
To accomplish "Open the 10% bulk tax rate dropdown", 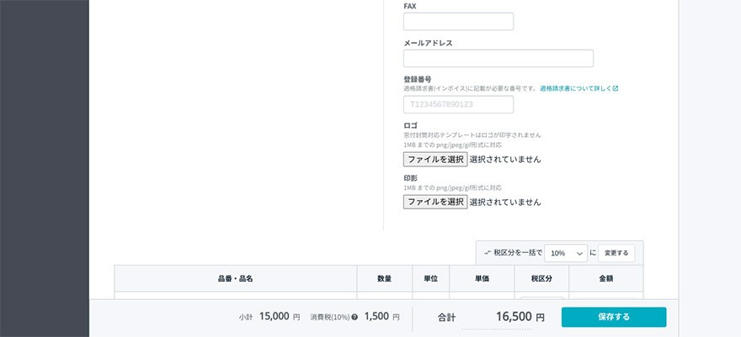I will (566, 253).
